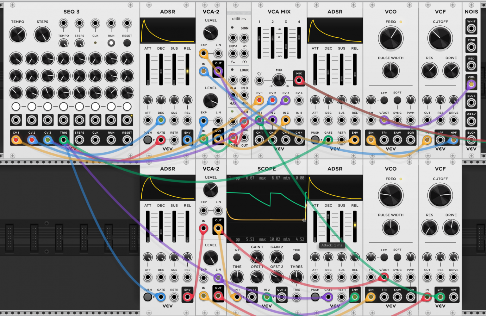
Task: Click the SUS slider on the bottom-left ADSR
Action: coord(174,226)
